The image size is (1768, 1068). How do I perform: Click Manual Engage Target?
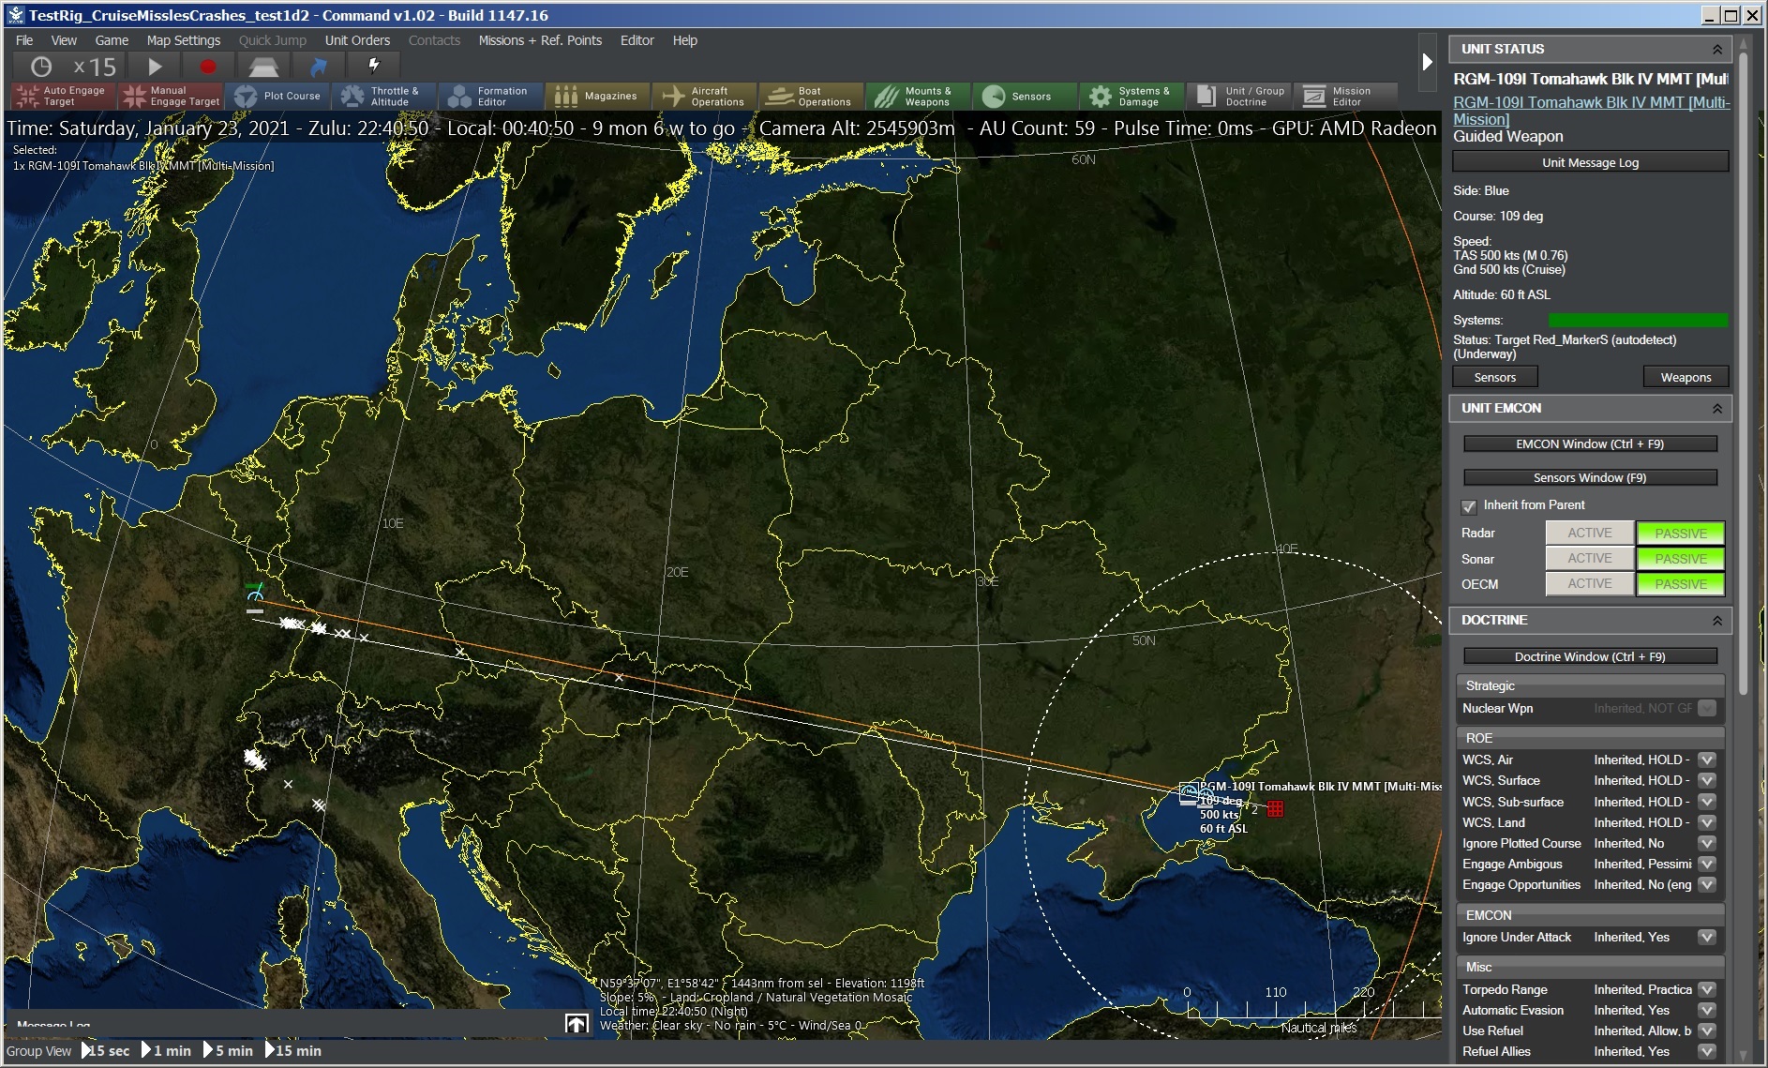pos(172,96)
